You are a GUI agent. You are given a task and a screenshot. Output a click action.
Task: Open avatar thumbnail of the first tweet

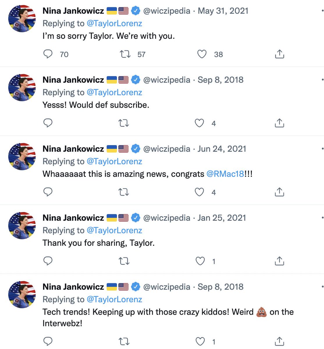22,19
